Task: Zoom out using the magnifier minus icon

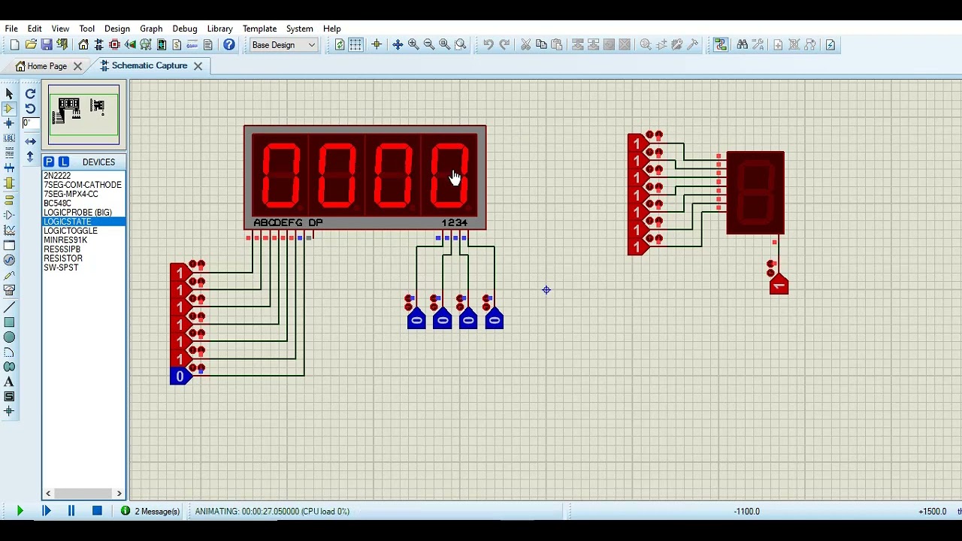Action: (429, 45)
